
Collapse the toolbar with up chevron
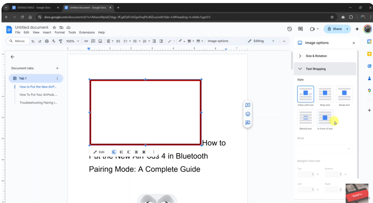(x=284, y=41)
